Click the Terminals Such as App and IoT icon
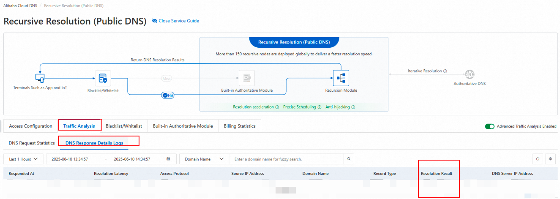Viewport: 560px width, 199px height. click(x=40, y=78)
